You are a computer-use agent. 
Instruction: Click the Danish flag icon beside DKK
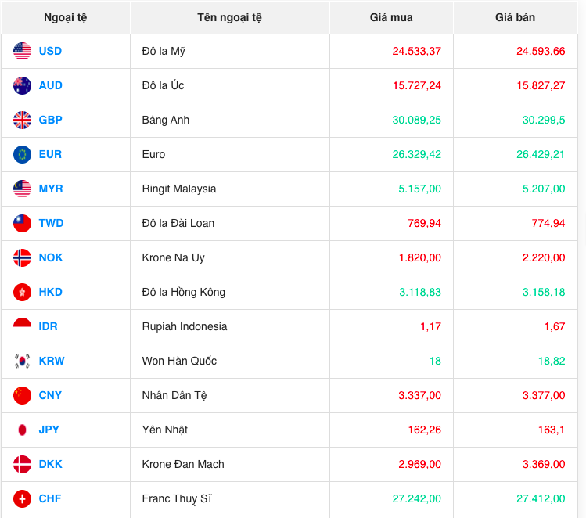22,464
